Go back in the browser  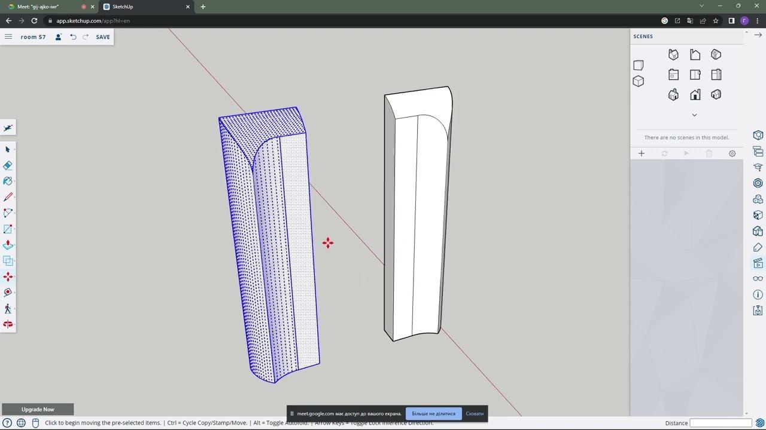[x=8, y=20]
